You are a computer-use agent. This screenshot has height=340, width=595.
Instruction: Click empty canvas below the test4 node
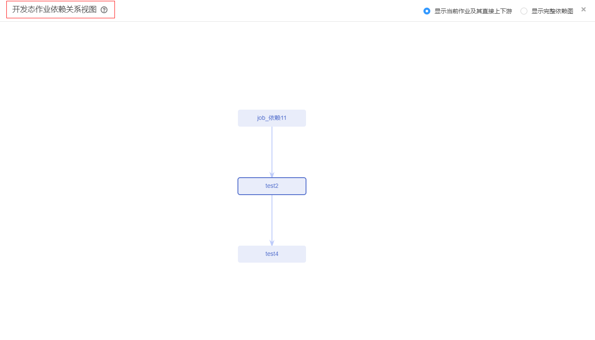point(272,302)
